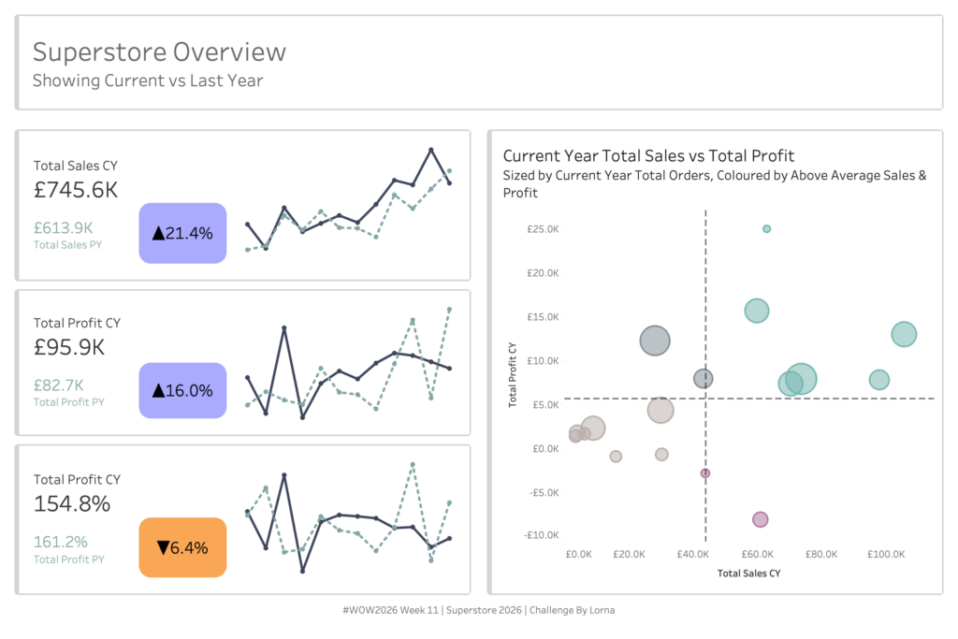958x639 pixels.
Task: Select the small pink bubble on the average line
Action: 705,473
